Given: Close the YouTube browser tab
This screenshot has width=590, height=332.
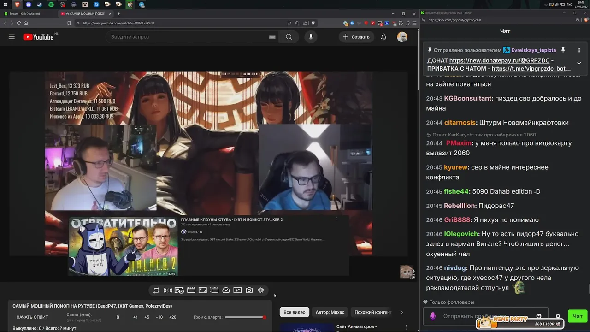Looking at the screenshot, I should (110, 14).
